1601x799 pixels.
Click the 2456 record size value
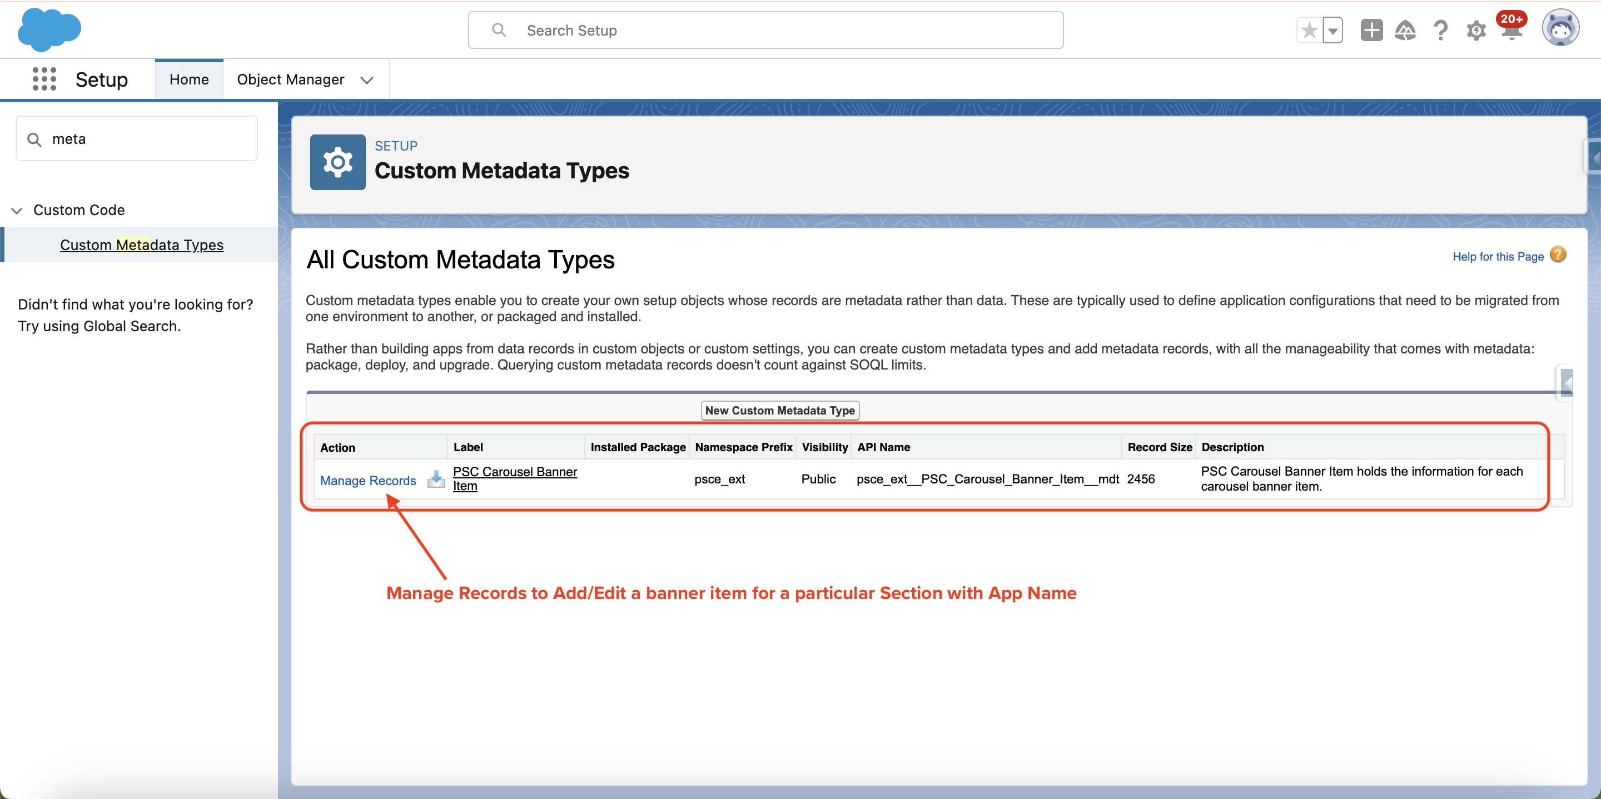click(x=1141, y=479)
